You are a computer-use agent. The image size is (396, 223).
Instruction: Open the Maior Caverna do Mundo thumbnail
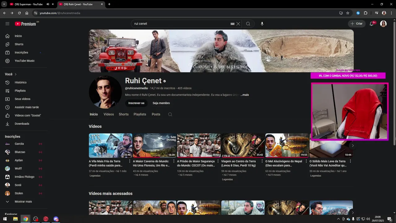[x=155, y=146]
